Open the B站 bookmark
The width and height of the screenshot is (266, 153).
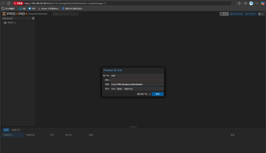point(23,9)
